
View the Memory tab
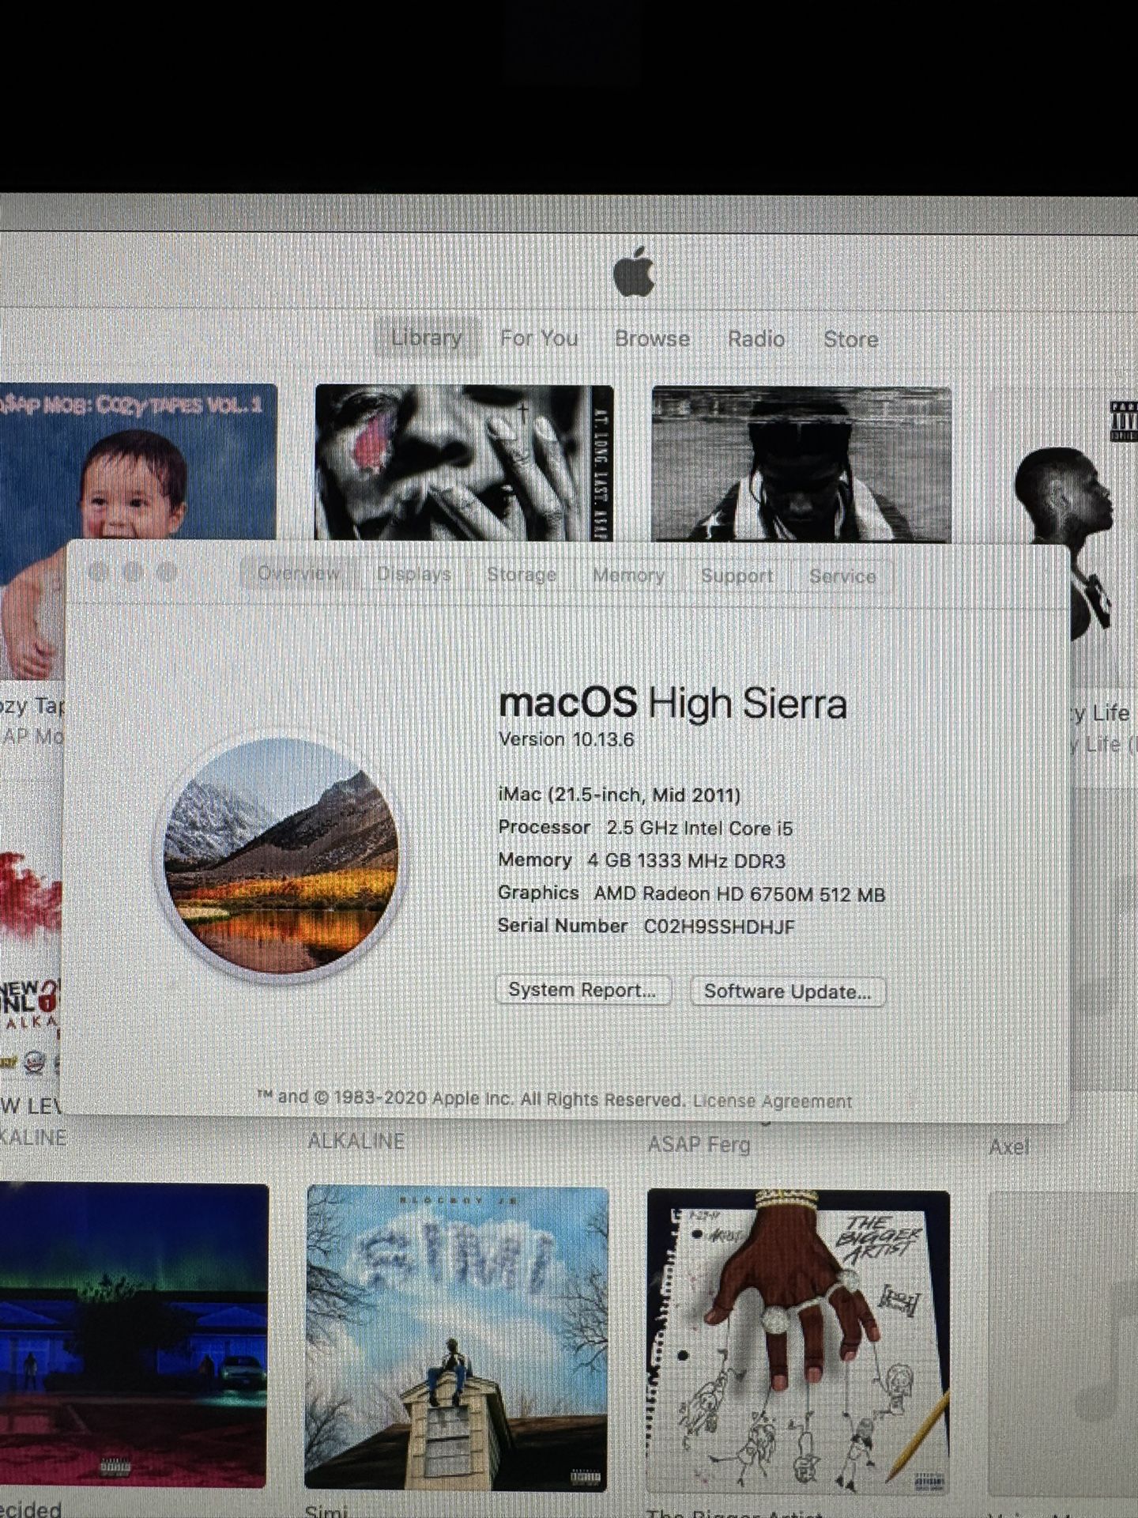pos(628,576)
